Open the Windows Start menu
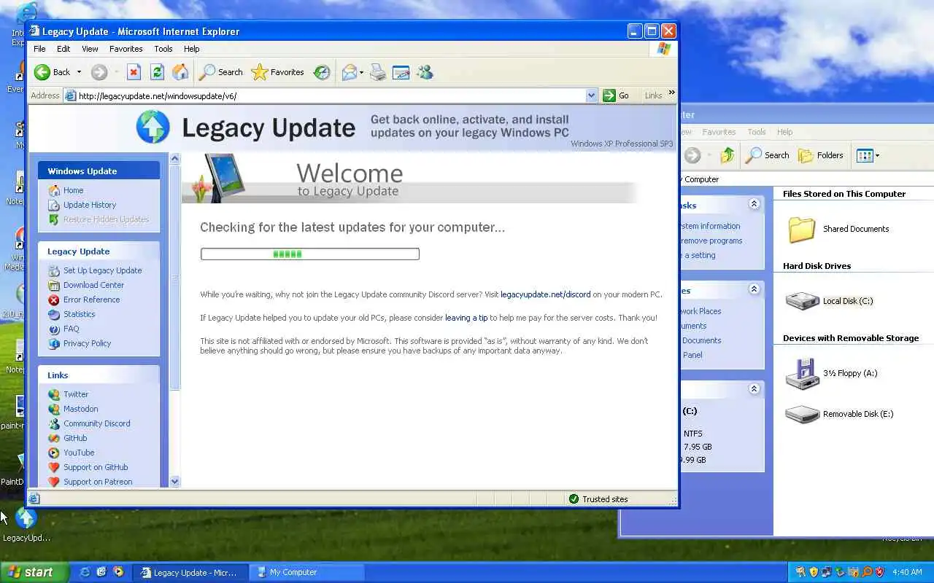934x583 pixels. [34, 572]
